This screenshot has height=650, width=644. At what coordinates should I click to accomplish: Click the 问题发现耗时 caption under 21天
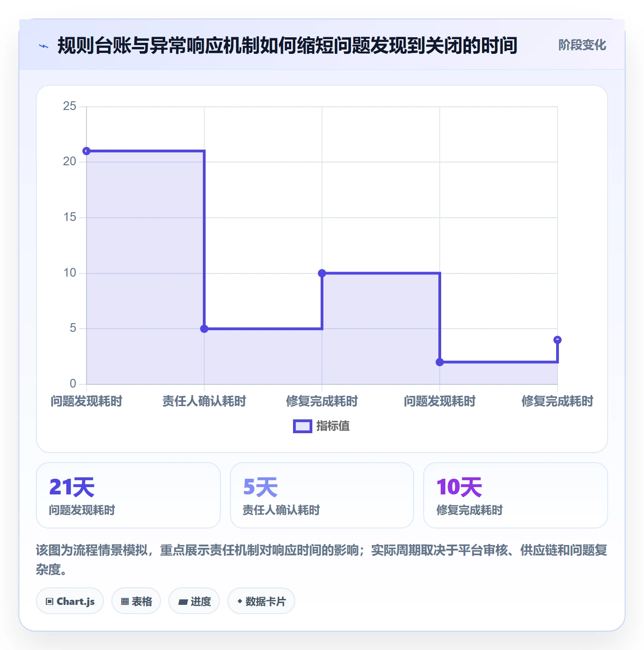82,510
